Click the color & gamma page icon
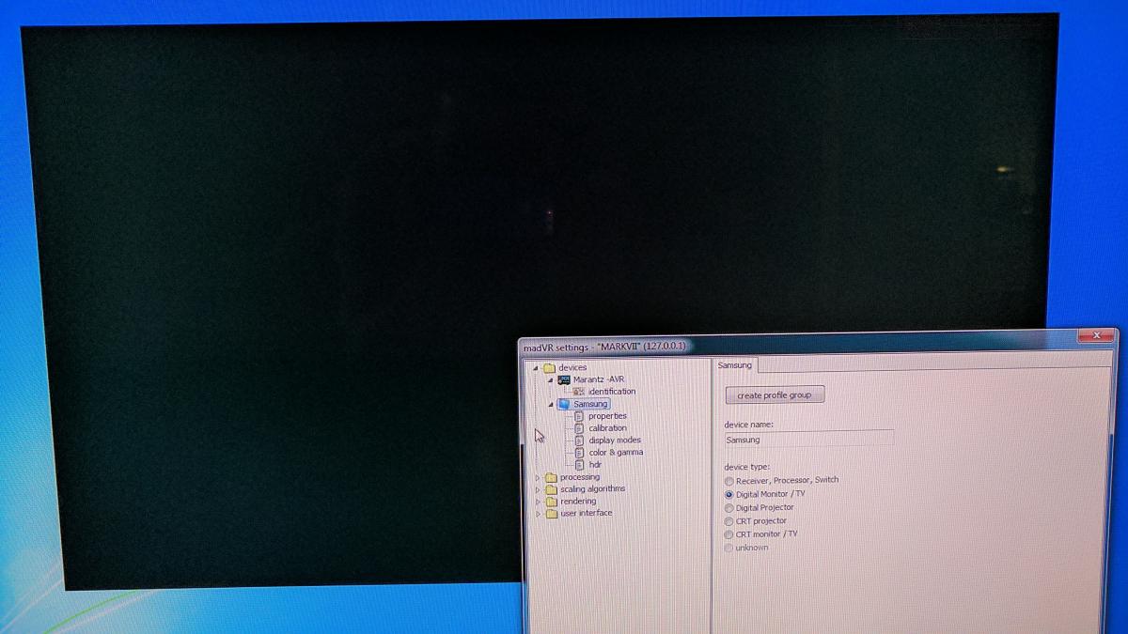1128x634 pixels. pyautogui.click(x=579, y=453)
